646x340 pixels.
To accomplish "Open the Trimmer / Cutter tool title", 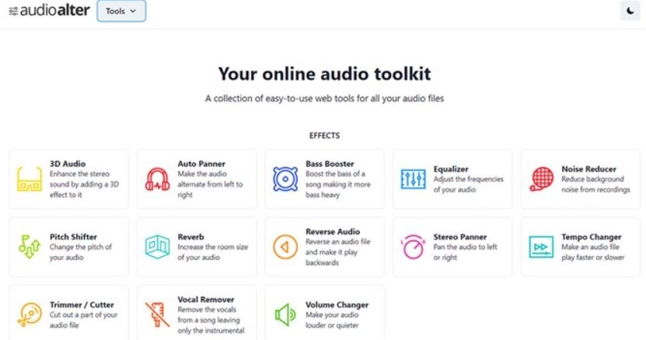I will [82, 304].
